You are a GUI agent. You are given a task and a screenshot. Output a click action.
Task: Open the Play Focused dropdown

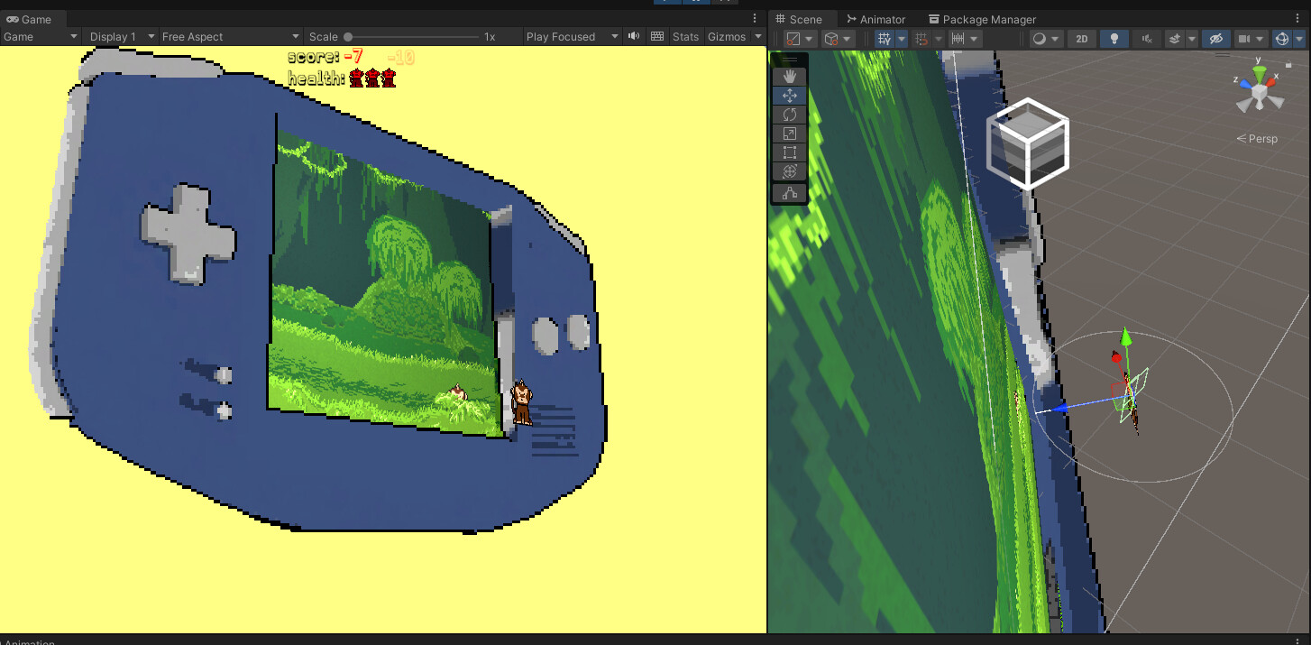pos(565,36)
